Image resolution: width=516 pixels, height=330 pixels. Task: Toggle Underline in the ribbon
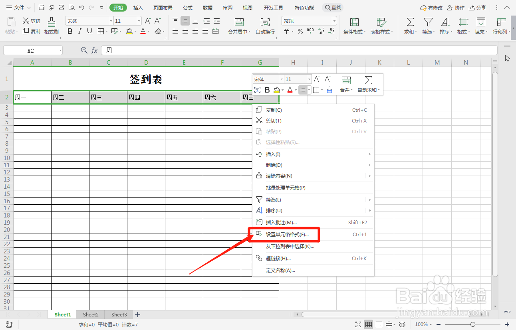[x=89, y=31]
